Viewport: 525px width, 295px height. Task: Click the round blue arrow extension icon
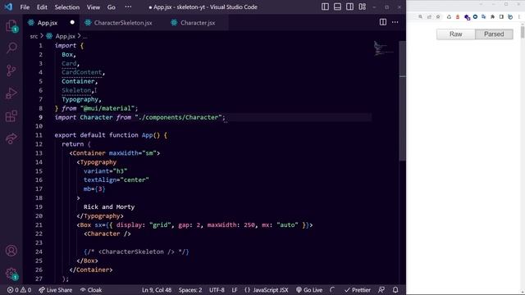point(475,16)
